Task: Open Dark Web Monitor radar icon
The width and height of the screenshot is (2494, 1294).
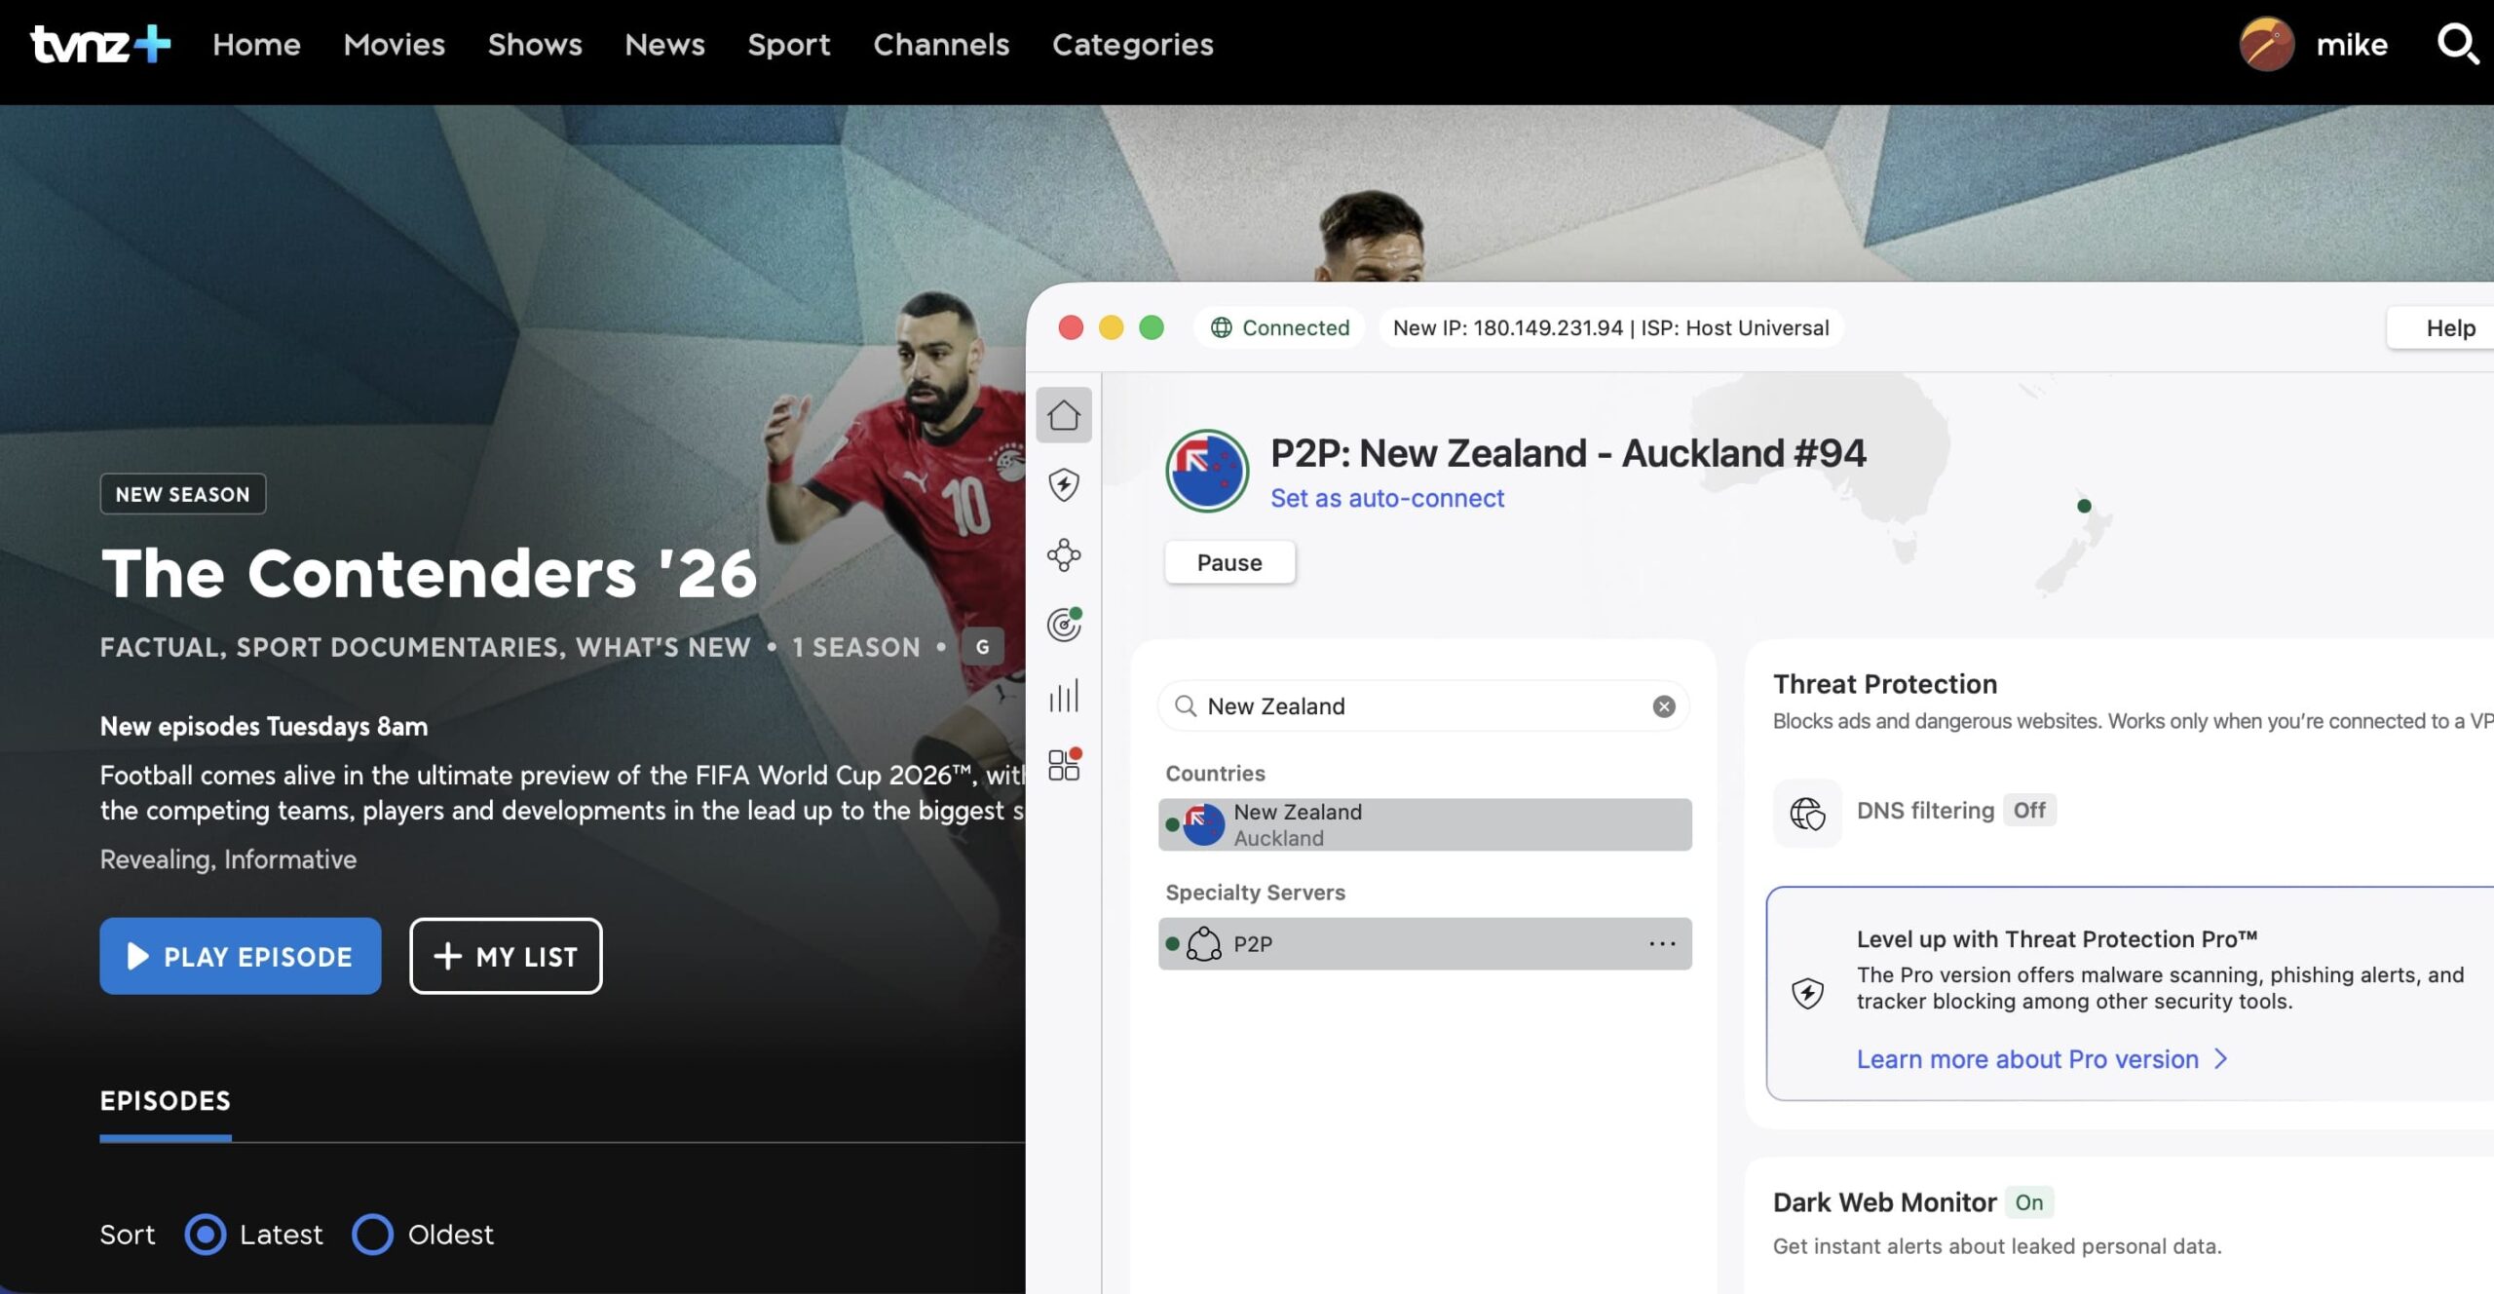Action: coord(1064,626)
